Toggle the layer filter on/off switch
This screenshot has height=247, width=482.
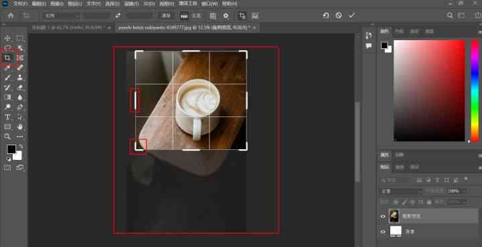(466, 179)
